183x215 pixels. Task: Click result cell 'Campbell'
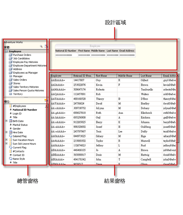pos(146,159)
